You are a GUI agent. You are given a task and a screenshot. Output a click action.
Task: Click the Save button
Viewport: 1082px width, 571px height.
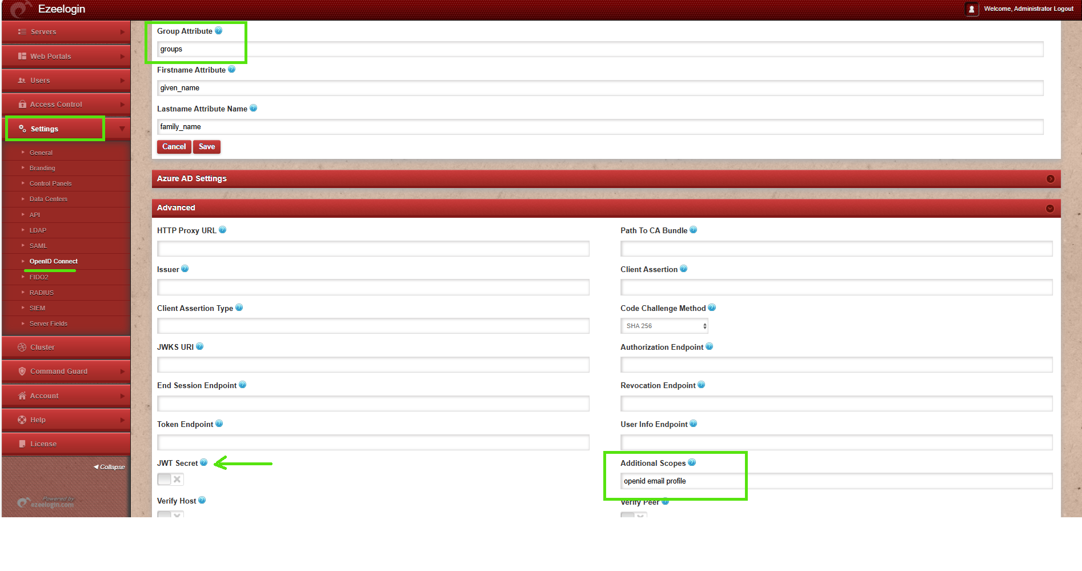[207, 147]
